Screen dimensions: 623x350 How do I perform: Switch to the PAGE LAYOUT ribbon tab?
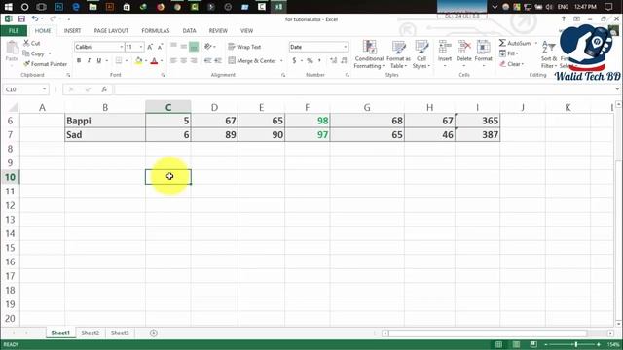click(111, 30)
